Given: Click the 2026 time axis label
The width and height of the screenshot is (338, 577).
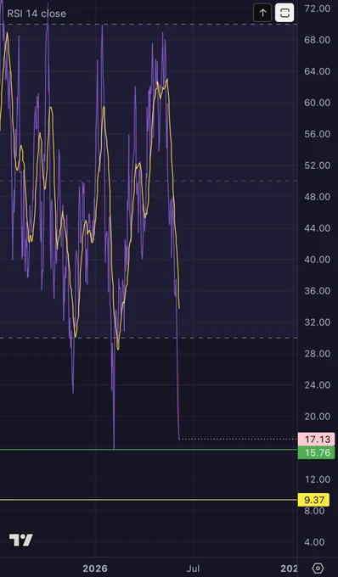Looking at the screenshot, I should pyautogui.click(x=95, y=569).
